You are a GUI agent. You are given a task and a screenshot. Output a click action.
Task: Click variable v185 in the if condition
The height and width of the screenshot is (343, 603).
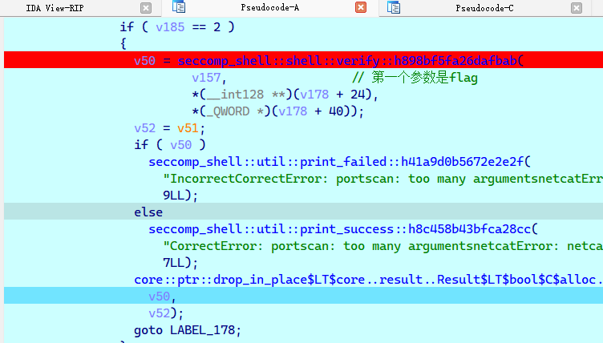(x=170, y=27)
